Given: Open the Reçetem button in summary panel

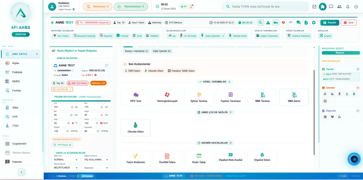Looking at the screenshot, I should click(x=340, y=53).
